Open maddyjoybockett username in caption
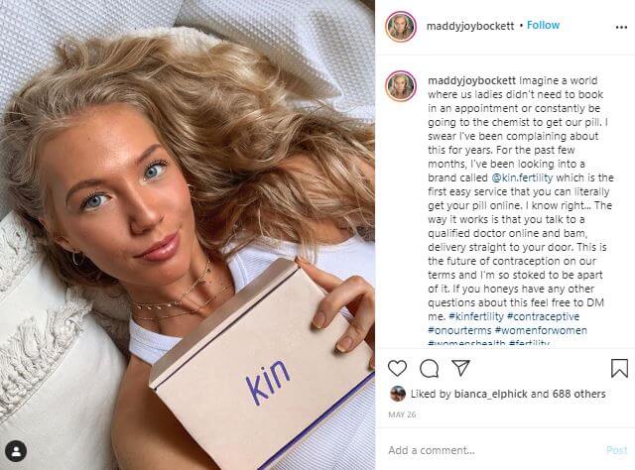The image size is (635, 470). point(472,80)
